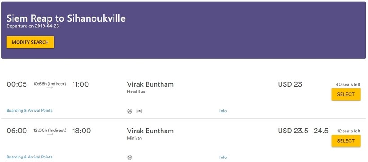
Task: Click the sleeper bed icon for Hotel Bus
Action: 140,111
